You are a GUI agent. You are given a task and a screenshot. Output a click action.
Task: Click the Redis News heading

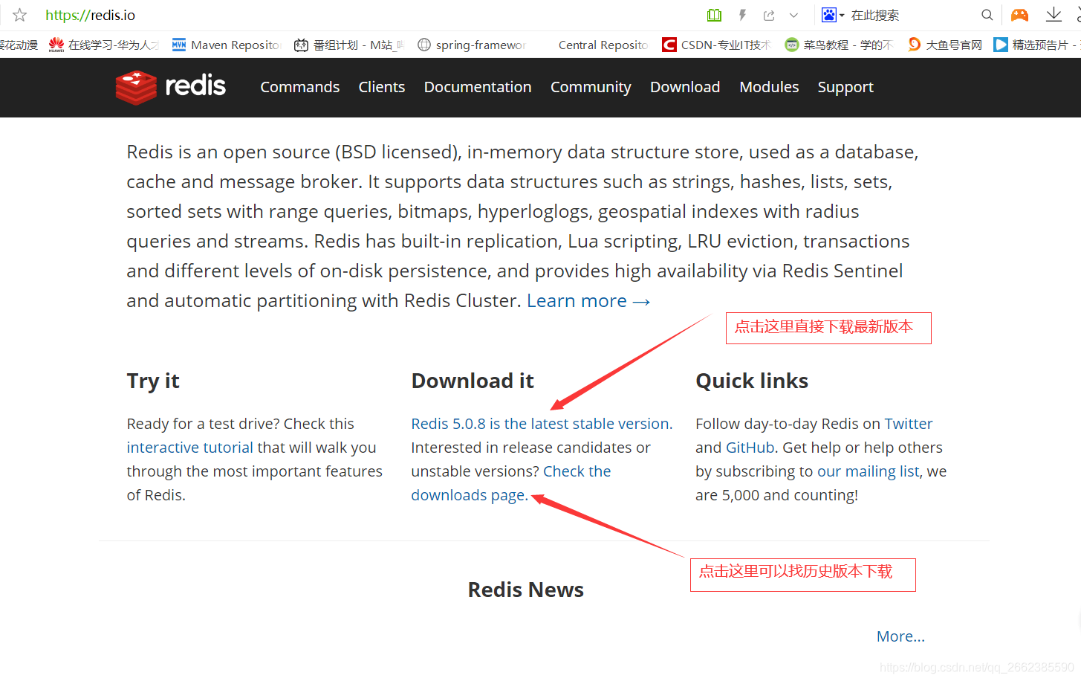525,590
